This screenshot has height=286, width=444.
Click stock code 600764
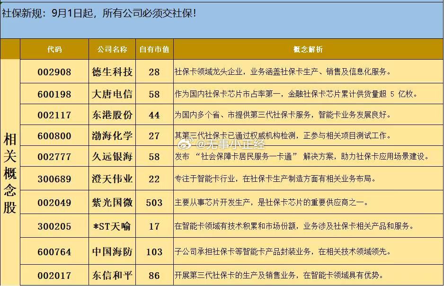(54, 252)
